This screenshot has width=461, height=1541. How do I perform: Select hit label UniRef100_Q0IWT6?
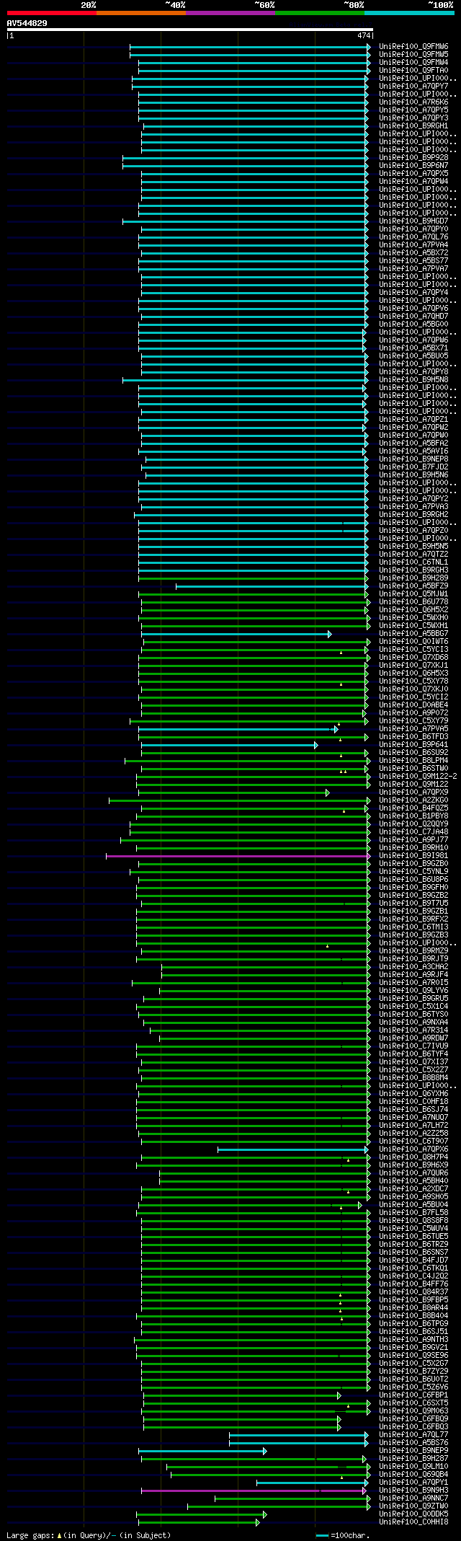pos(413,642)
